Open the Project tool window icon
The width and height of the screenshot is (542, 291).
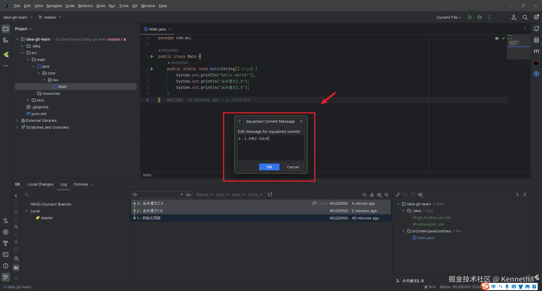pos(6,29)
